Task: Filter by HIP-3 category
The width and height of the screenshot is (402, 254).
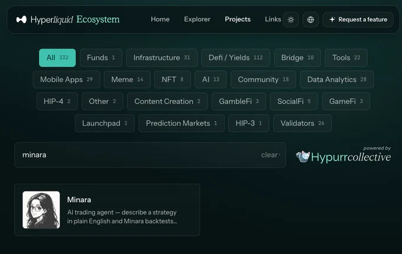Action: (x=249, y=123)
